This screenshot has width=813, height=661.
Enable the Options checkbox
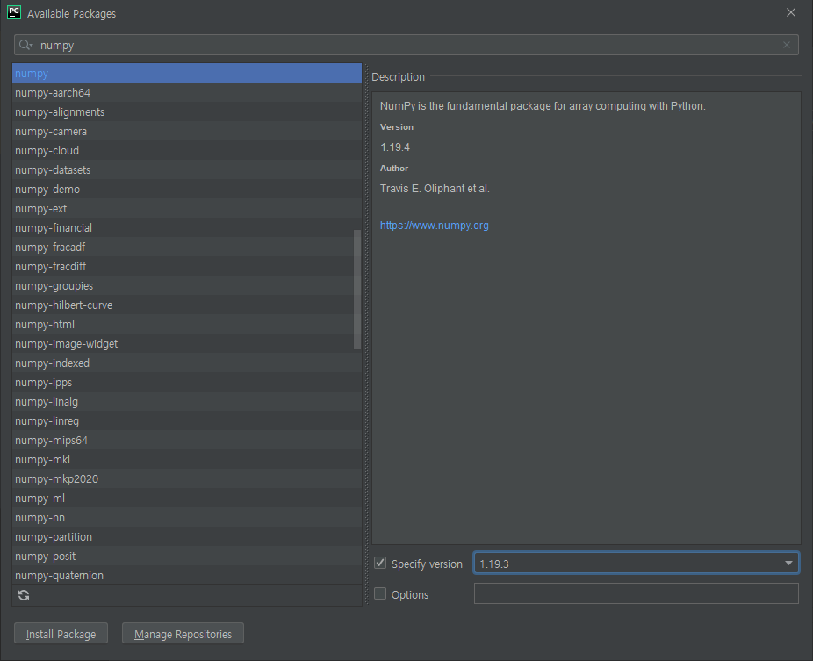tap(380, 593)
